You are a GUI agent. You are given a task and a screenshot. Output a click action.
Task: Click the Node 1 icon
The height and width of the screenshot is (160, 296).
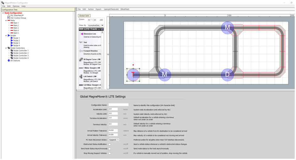[12, 38]
